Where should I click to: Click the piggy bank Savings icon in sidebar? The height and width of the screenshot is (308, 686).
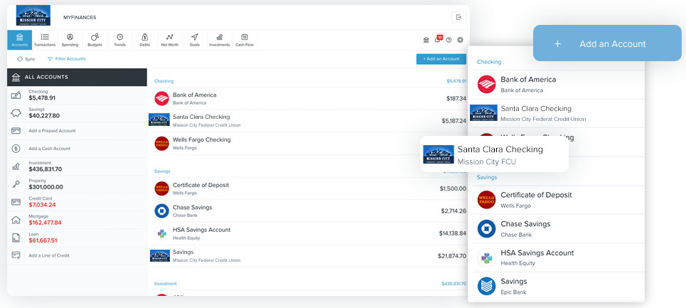pos(16,113)
